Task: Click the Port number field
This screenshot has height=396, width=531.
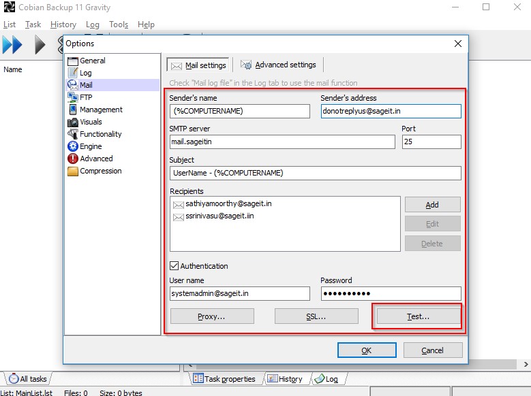Action: pos(431,142)
